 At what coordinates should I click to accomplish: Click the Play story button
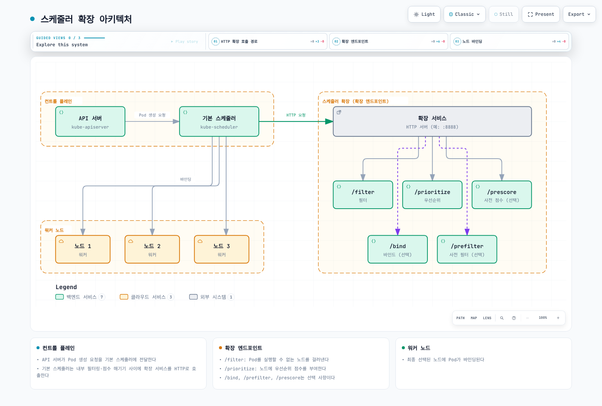coord(184,41)
